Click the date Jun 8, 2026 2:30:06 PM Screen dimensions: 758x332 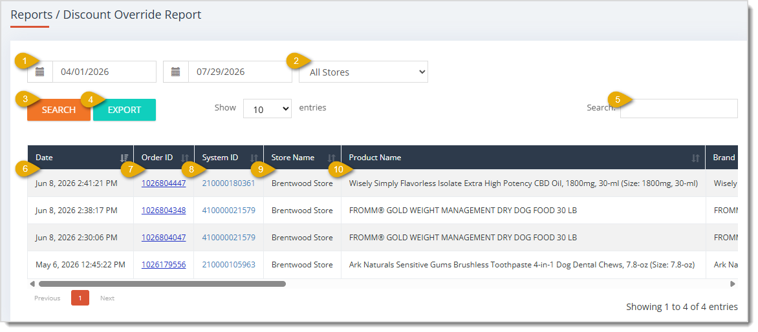(x=76, y=238)
